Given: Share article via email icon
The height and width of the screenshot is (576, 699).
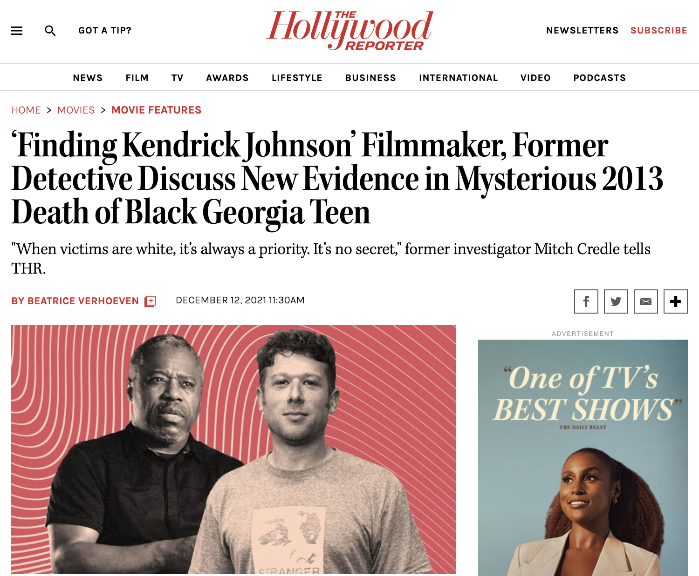Looking at the screenshot, I should 646,301.
